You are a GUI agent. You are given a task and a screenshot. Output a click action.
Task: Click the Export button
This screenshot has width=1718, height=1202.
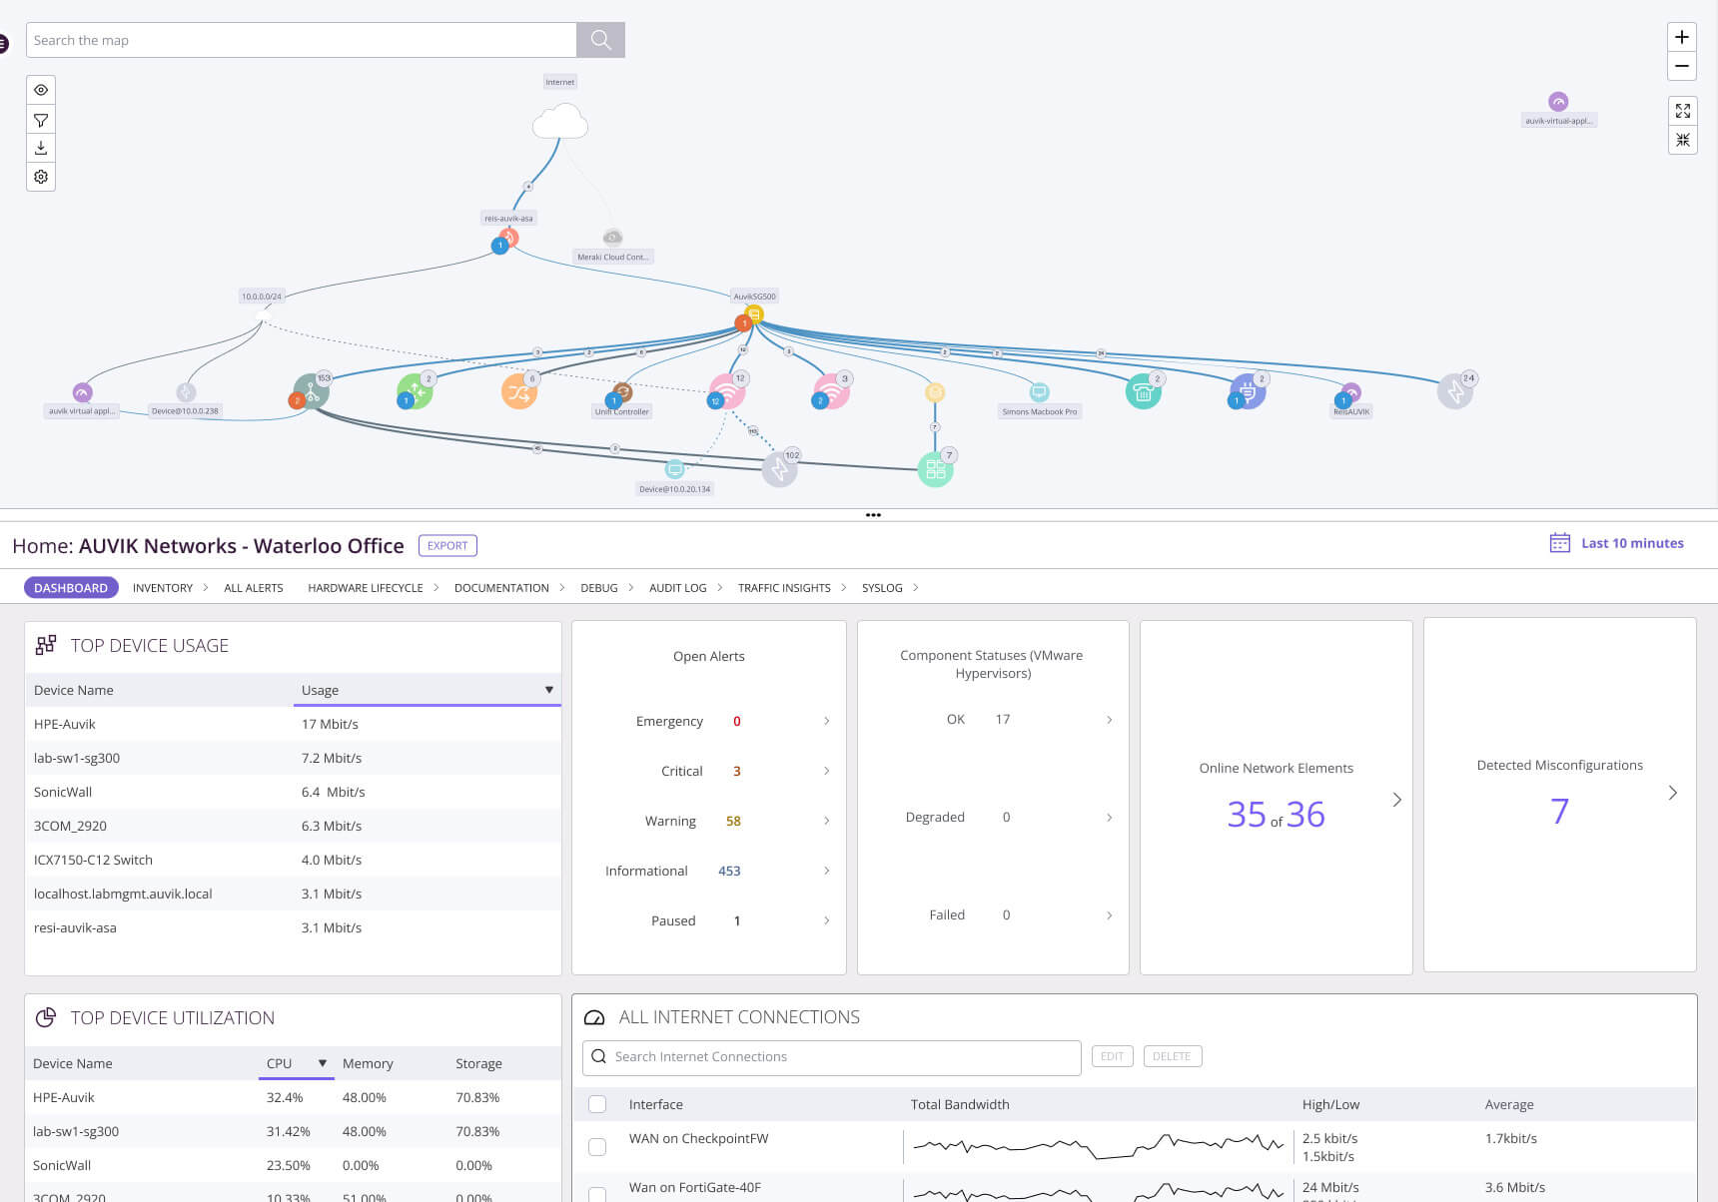(x=447, y=546)
